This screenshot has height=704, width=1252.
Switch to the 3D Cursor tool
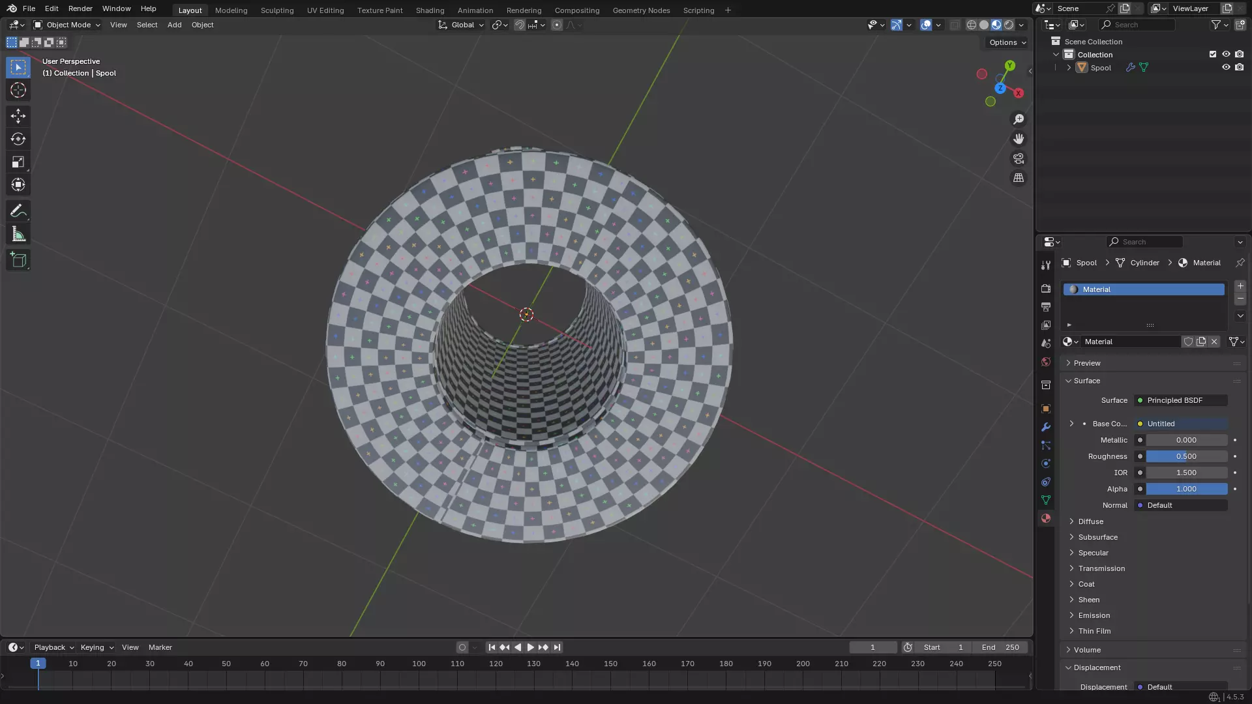click(x=18, y=90)
